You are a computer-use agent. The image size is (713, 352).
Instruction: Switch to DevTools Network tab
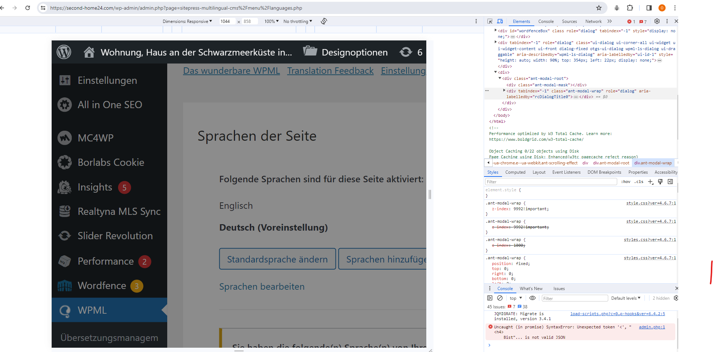tap(594, 21)
